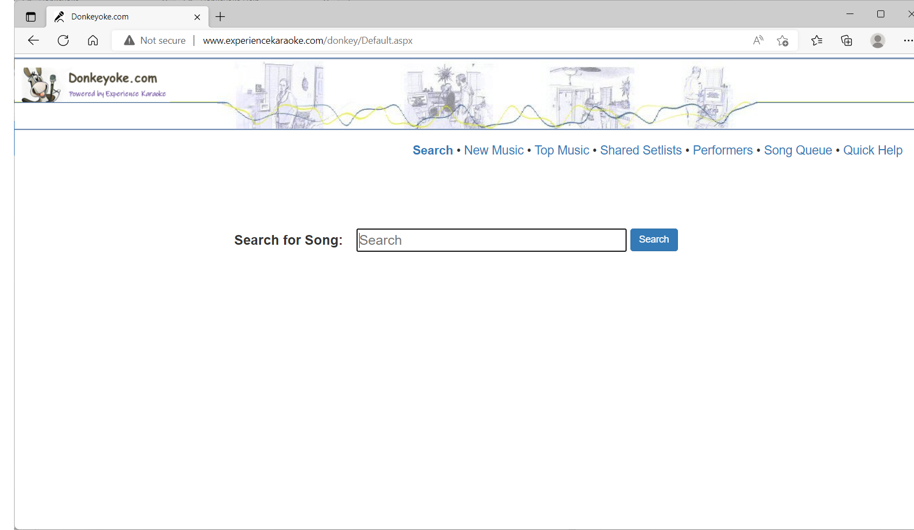
Task: Open a new browser tab
Action: coord(220,17)
